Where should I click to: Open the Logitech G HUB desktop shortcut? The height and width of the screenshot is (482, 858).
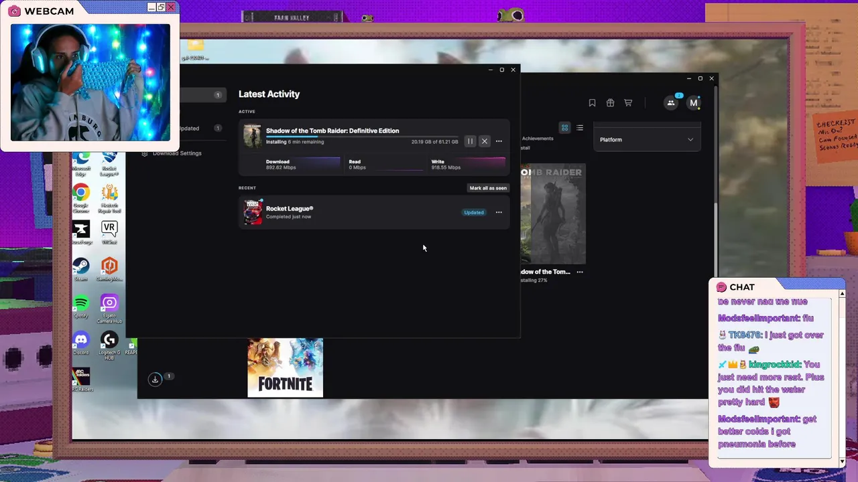pos(109,344)
